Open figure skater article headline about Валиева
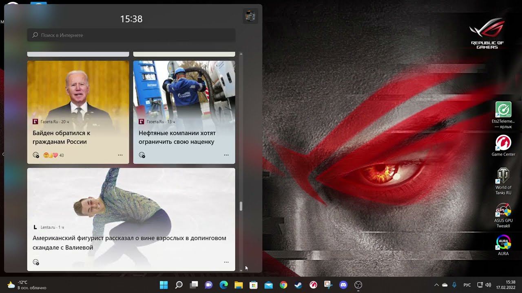 click(129, 243)
